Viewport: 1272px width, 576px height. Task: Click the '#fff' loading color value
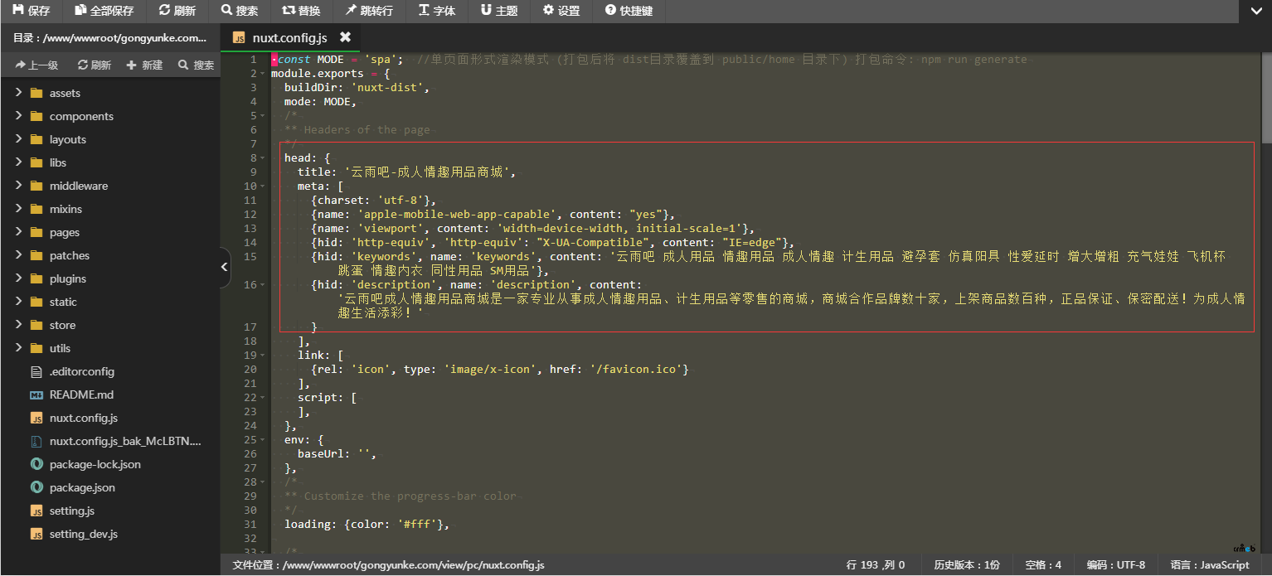(416, 525)
